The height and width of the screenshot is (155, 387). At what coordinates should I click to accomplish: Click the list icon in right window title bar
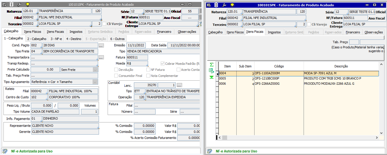click(x=208, y=5)
